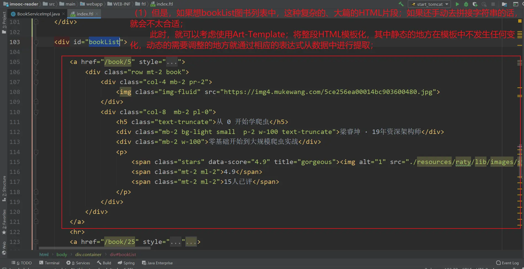
Task: Click the run-anything window icon at top right
Action: pos(515,4)
